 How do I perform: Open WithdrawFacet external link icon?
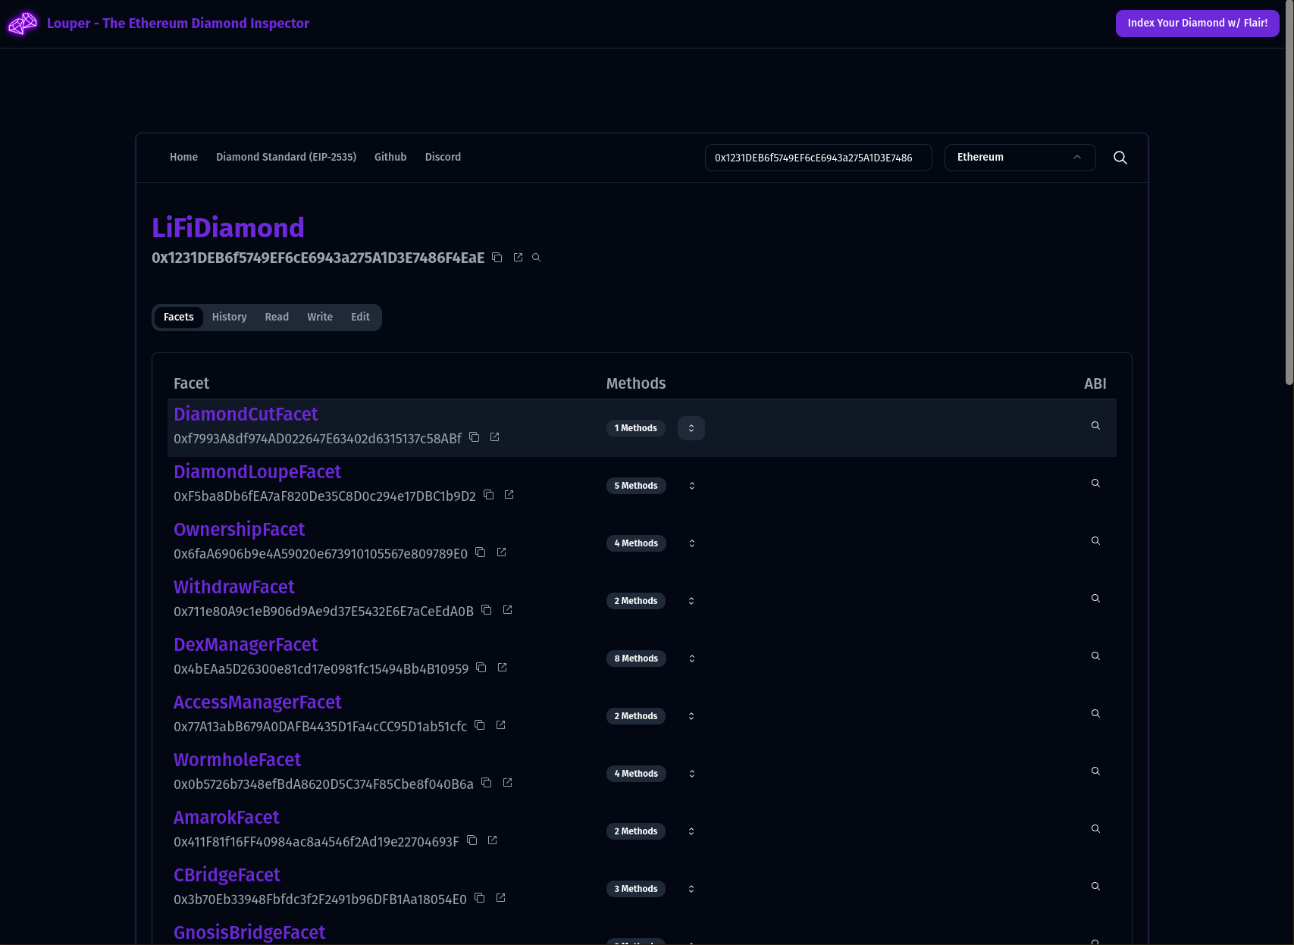(x=508, y=610)
